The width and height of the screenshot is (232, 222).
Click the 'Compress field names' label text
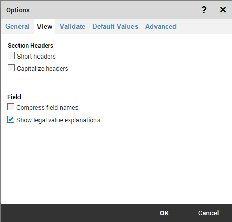click(x=47, y=108)
